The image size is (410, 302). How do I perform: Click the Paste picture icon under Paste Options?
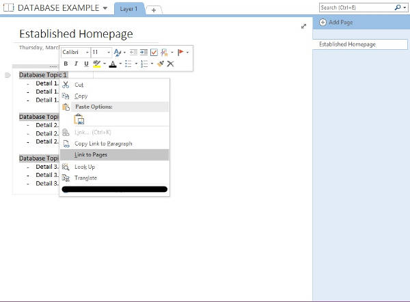click(79, 119)
